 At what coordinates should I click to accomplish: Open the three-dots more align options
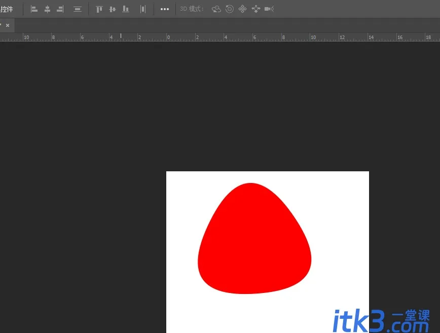tap(165, 9)
